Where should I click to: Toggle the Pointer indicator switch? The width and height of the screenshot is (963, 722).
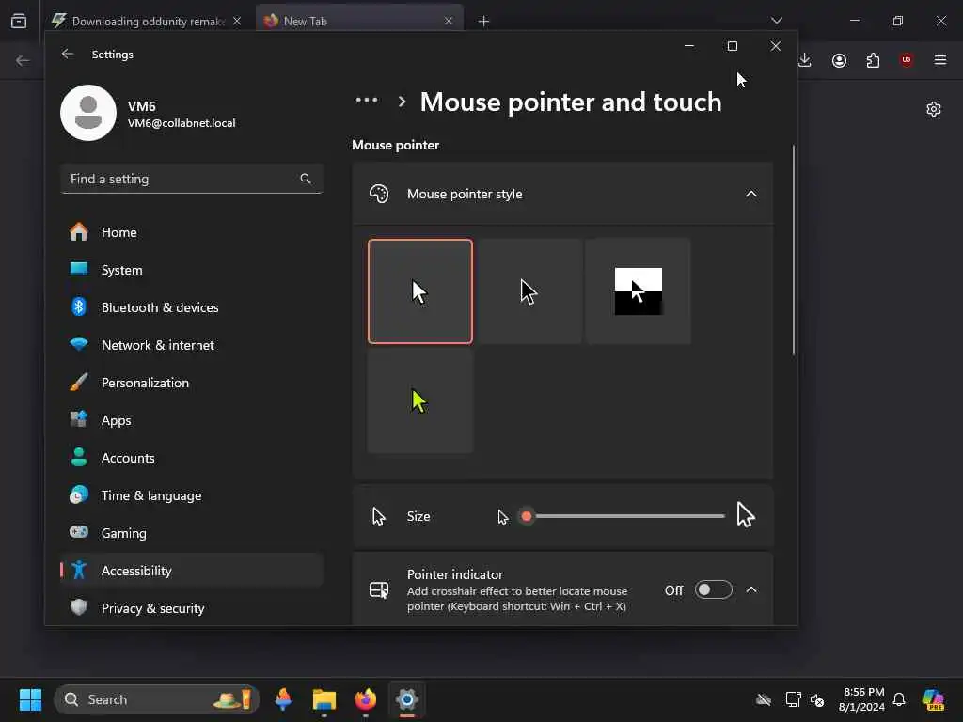point(713,590)
